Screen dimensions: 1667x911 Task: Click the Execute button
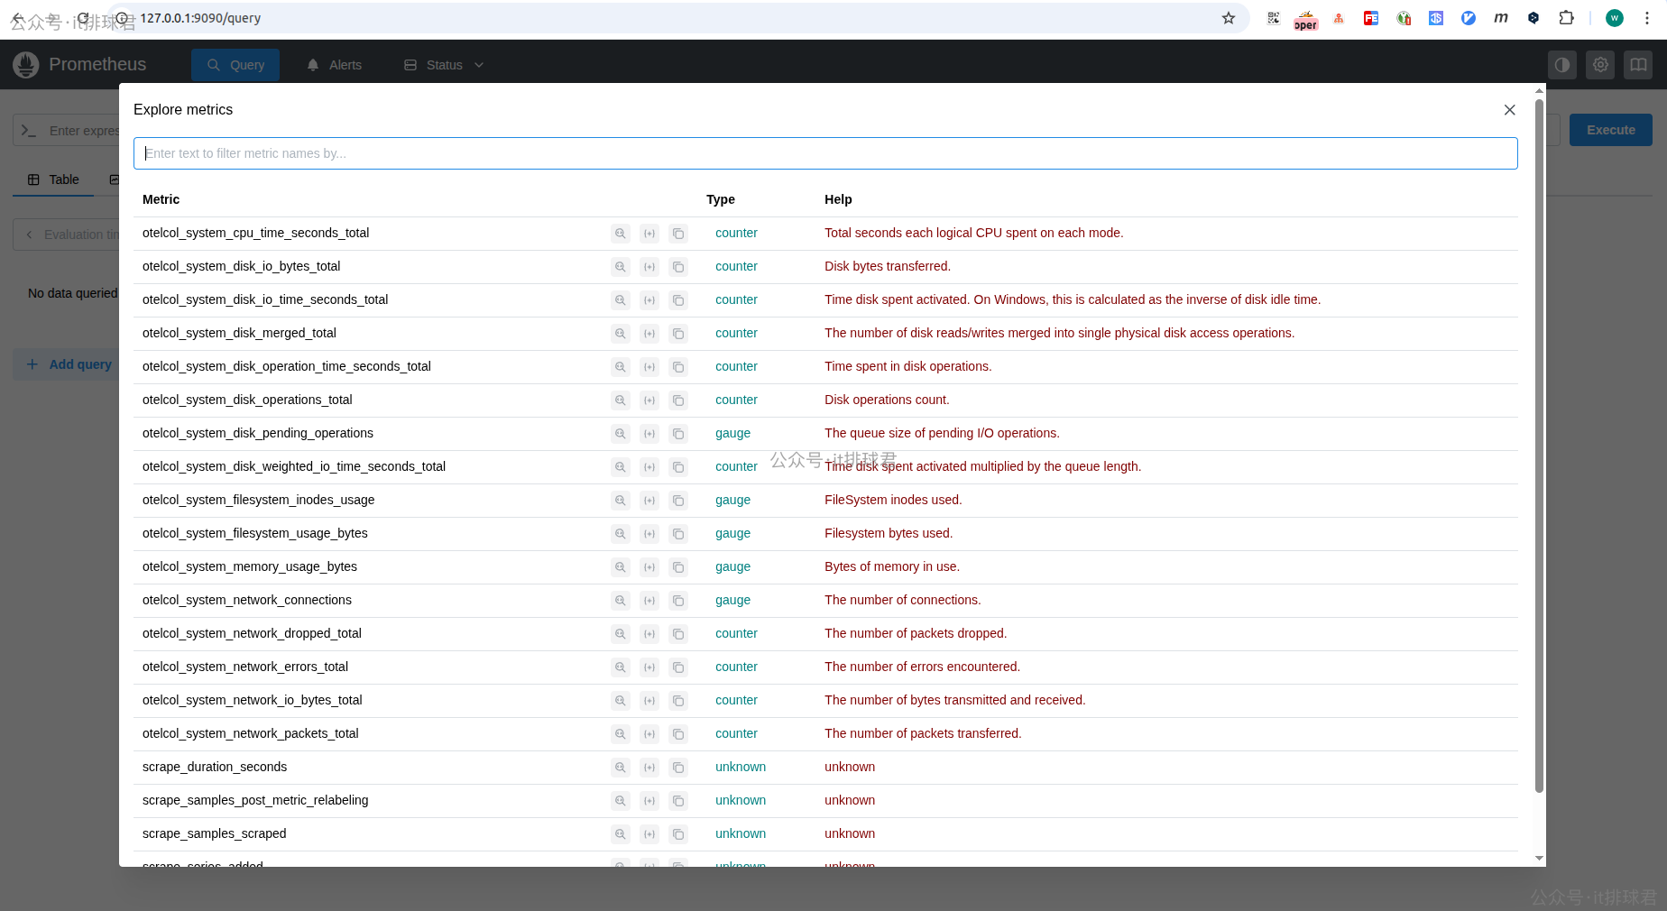tap(1611, 130)
